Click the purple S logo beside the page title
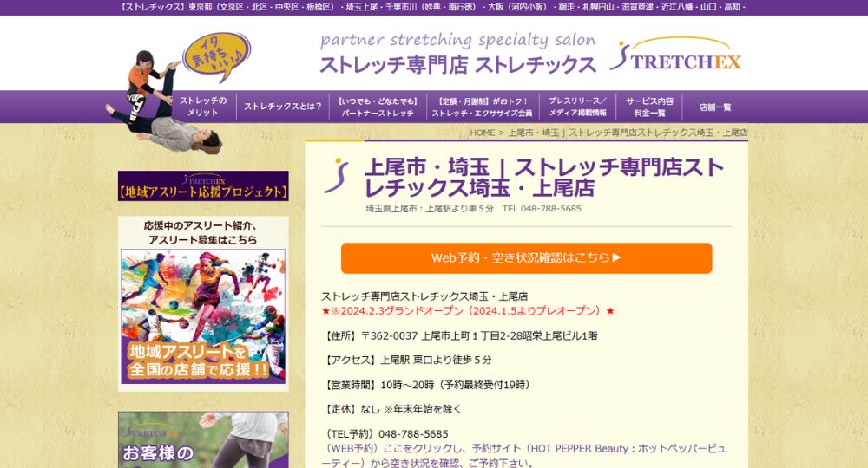Image resolution: width=868 pixels, height=468 pixels. point(337,176)
